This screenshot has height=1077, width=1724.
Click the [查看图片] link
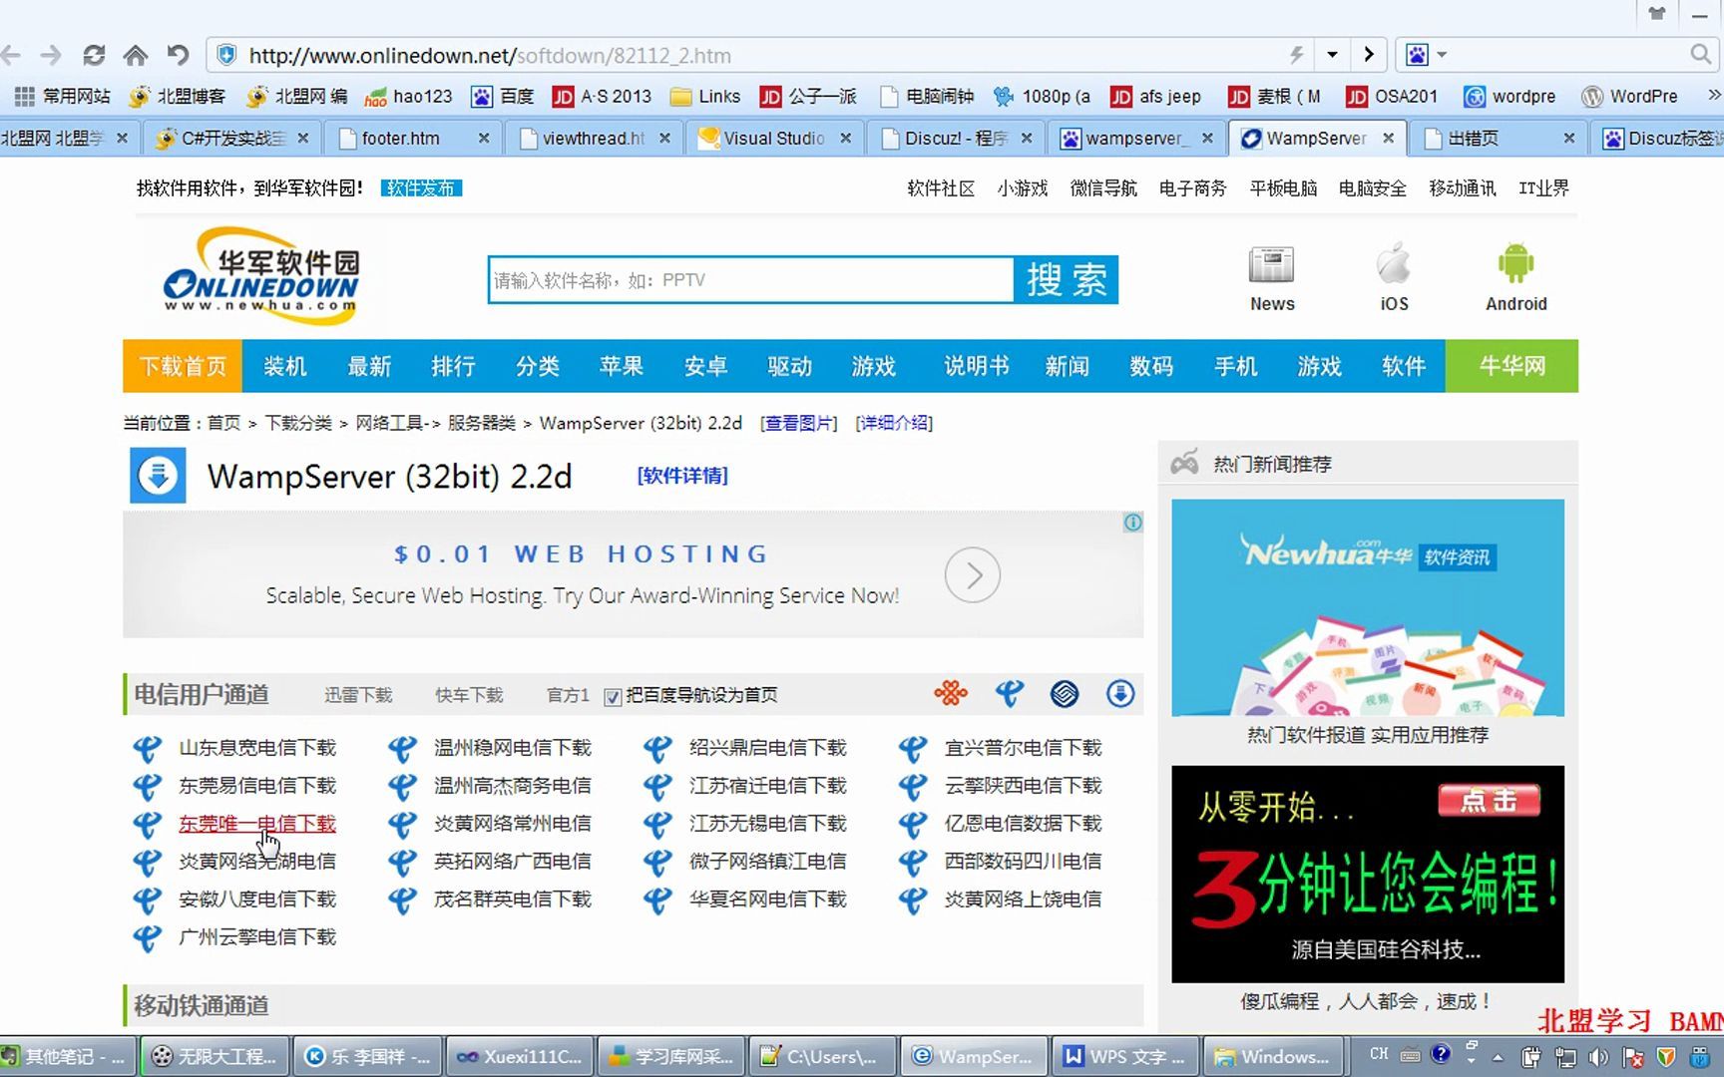point(798,423)
